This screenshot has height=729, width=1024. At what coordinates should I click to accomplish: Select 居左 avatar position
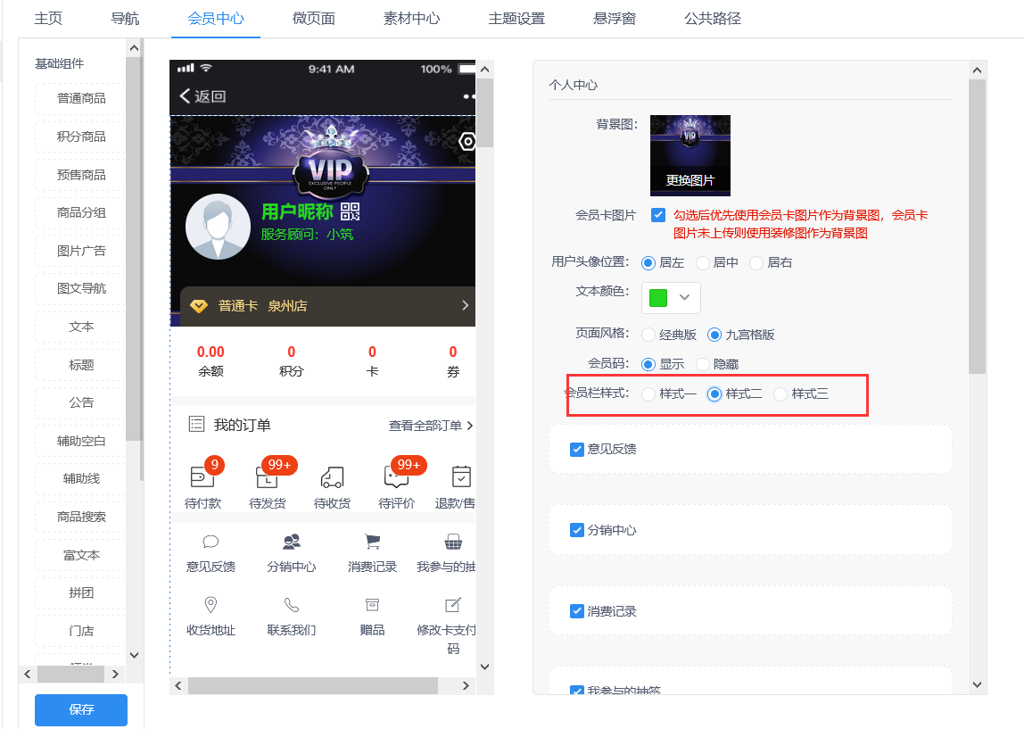pos(648,262)
